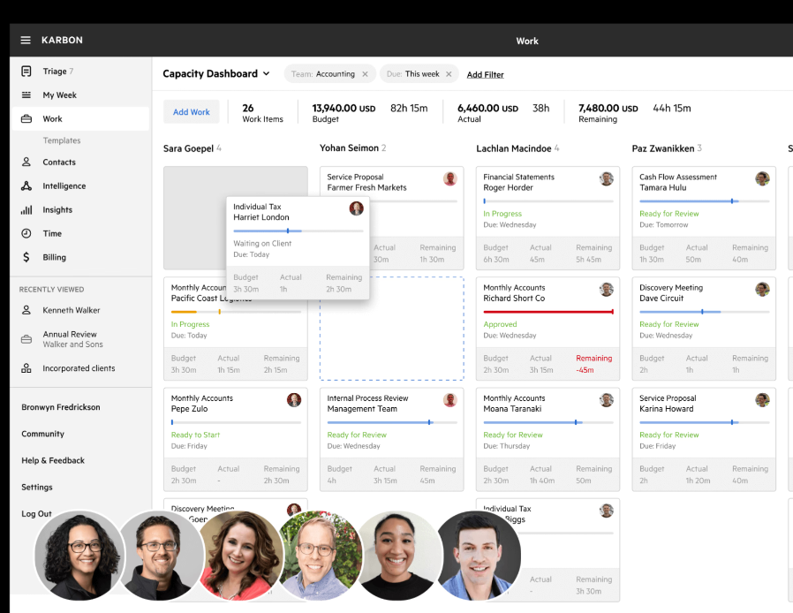Click the My Week sidebar icon
The image size is (793, 613).
click(26, 95)
